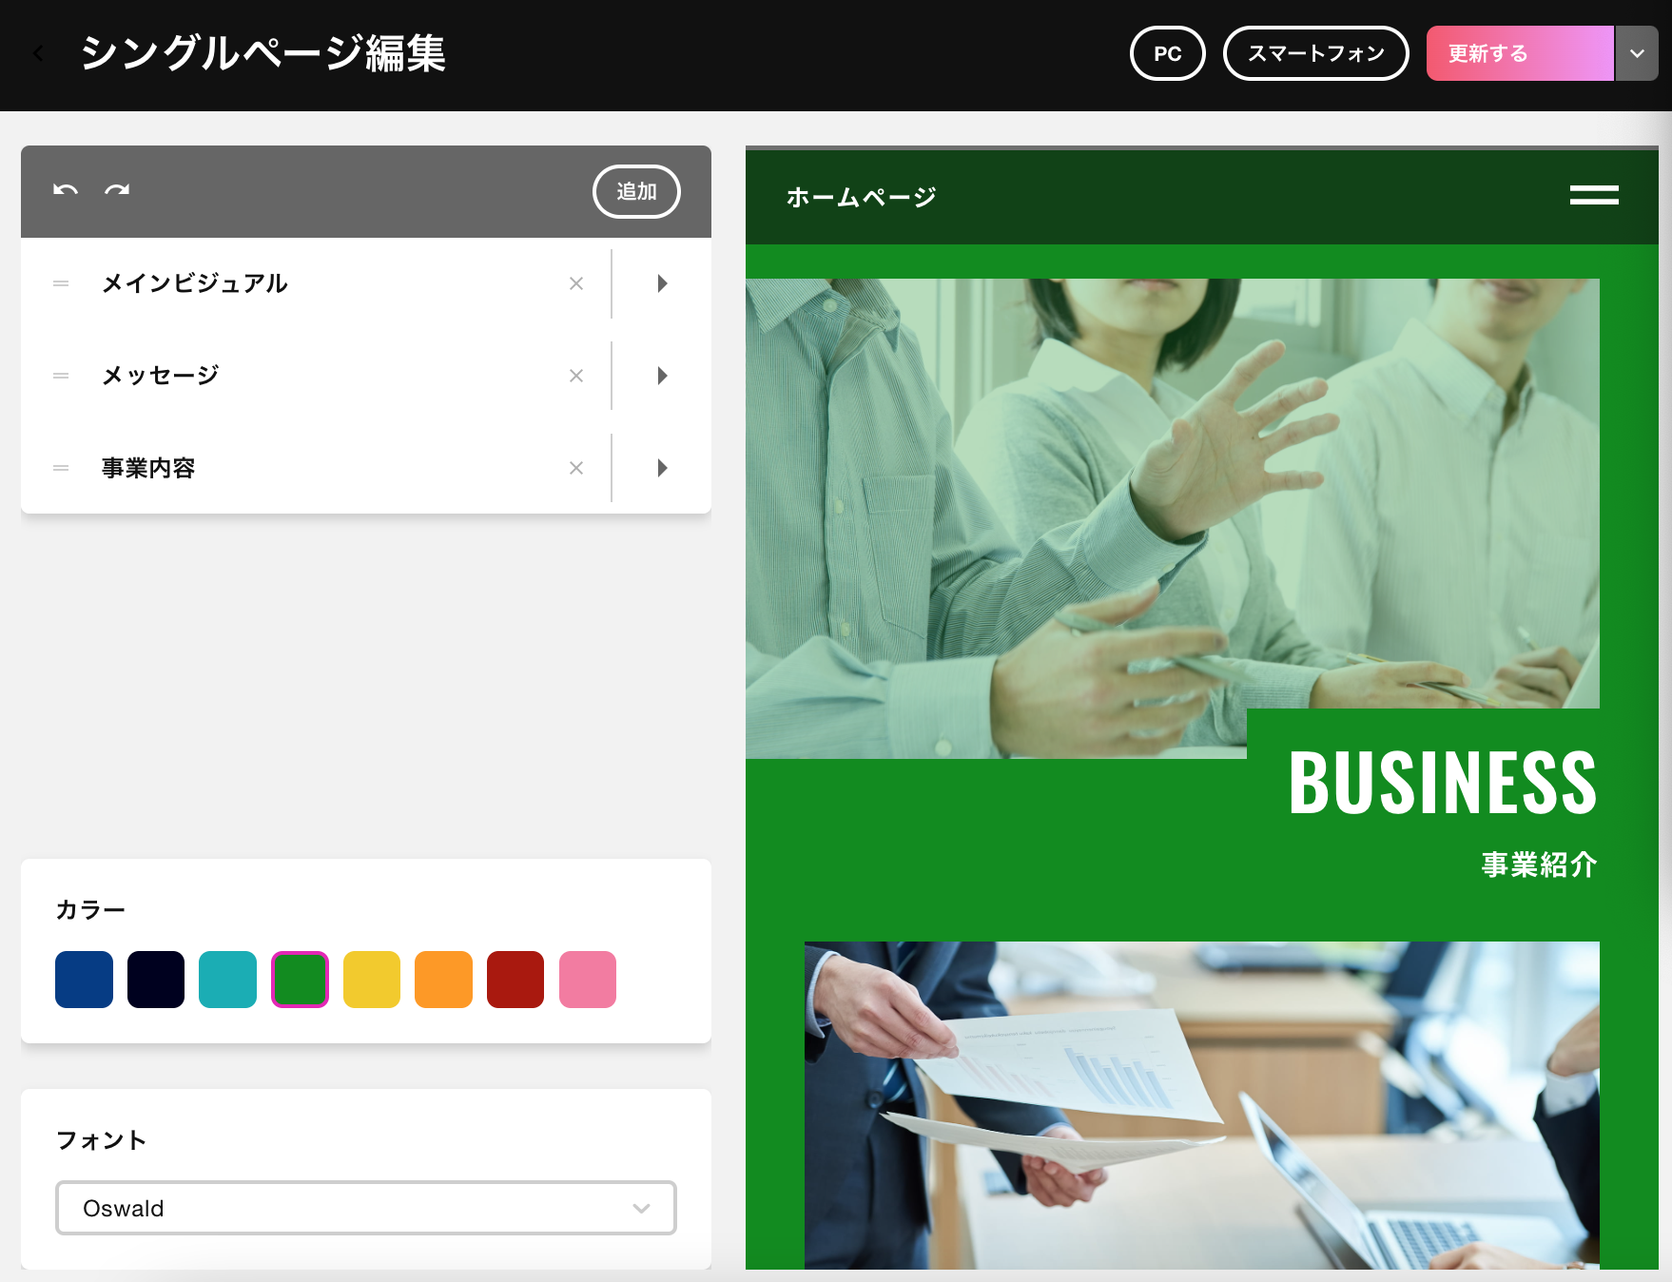This screenshot has width=1672, height=1282.
Task: Click the ホームページ title in preview
Action: 862,197
